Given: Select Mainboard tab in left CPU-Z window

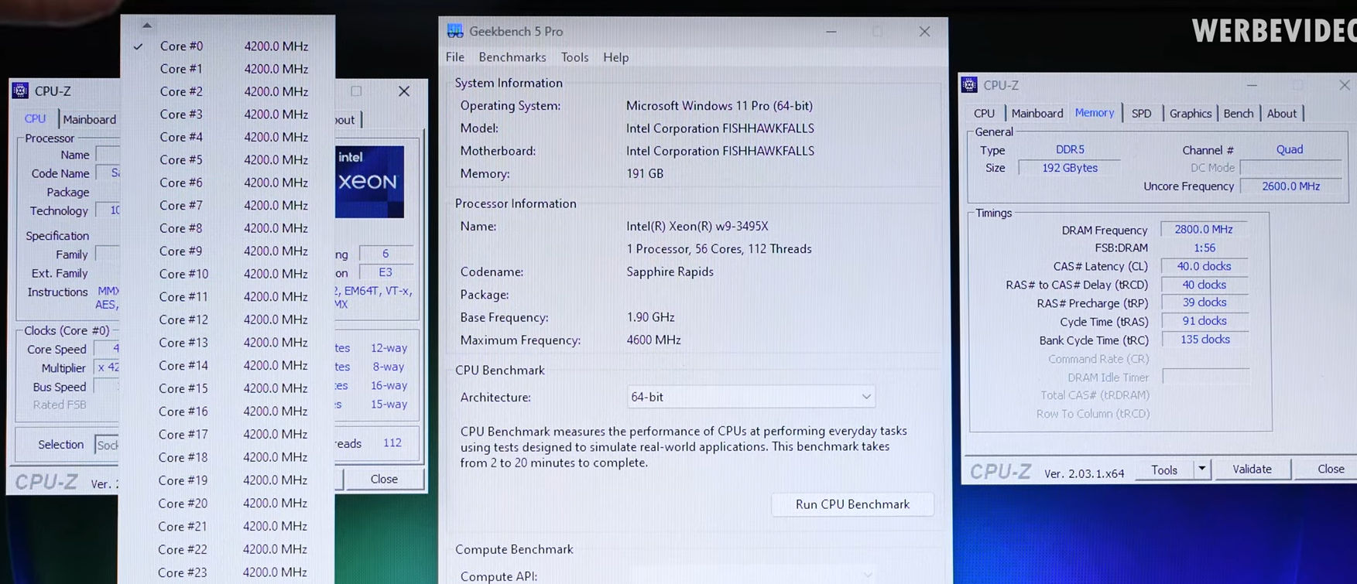Looking at the screenshot, I should click(89, 120).
